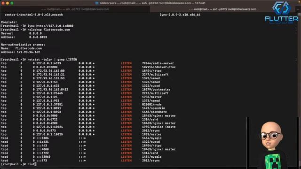
Task: Click the 'Name: fluttercode.com' line
Action: (x=21, y=48)
